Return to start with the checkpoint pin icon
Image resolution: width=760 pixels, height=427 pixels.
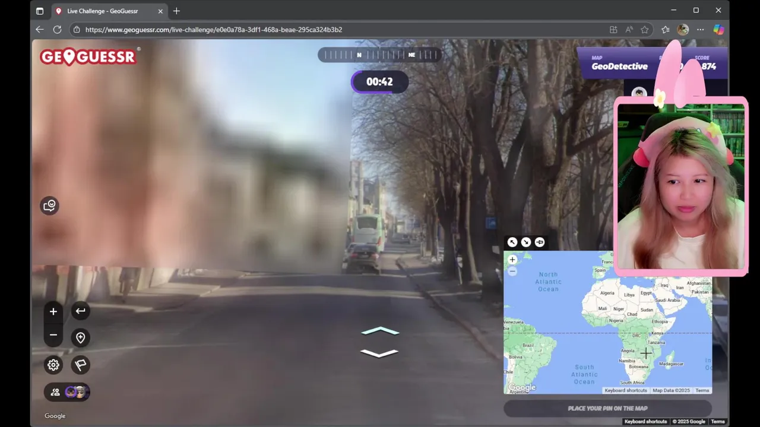pyautogui.click(x=80, y=337)
